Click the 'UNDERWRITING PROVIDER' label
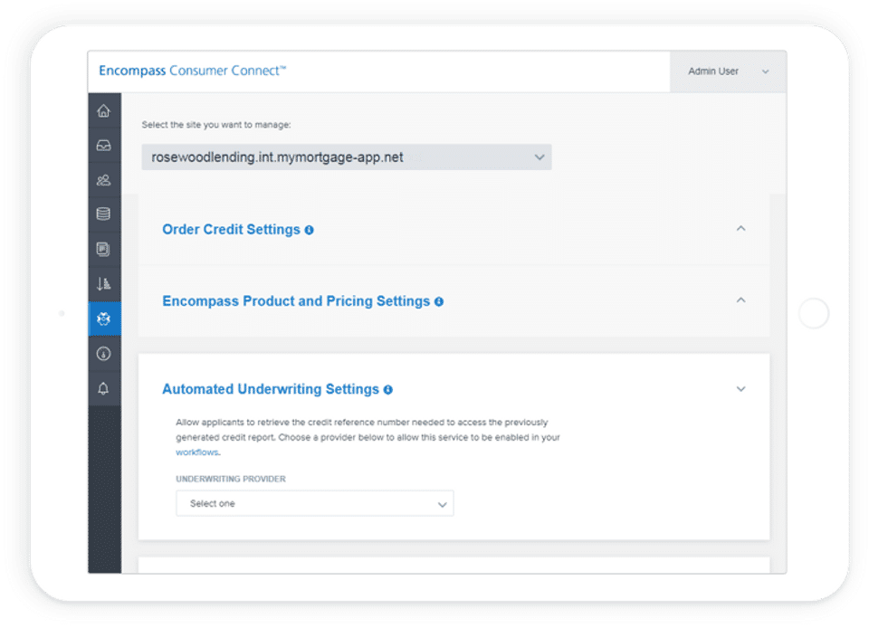869x628 pixels. [x=231, y=479]
